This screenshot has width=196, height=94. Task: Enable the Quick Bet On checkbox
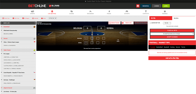151,23
